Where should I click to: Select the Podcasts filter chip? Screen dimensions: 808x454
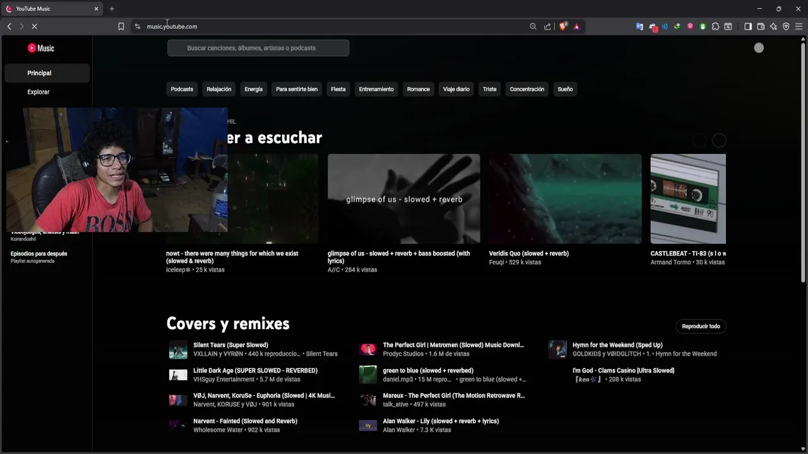182,89
